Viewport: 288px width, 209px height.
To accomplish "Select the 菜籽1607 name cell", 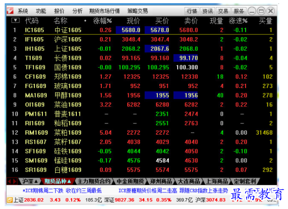I will point(68,142).
